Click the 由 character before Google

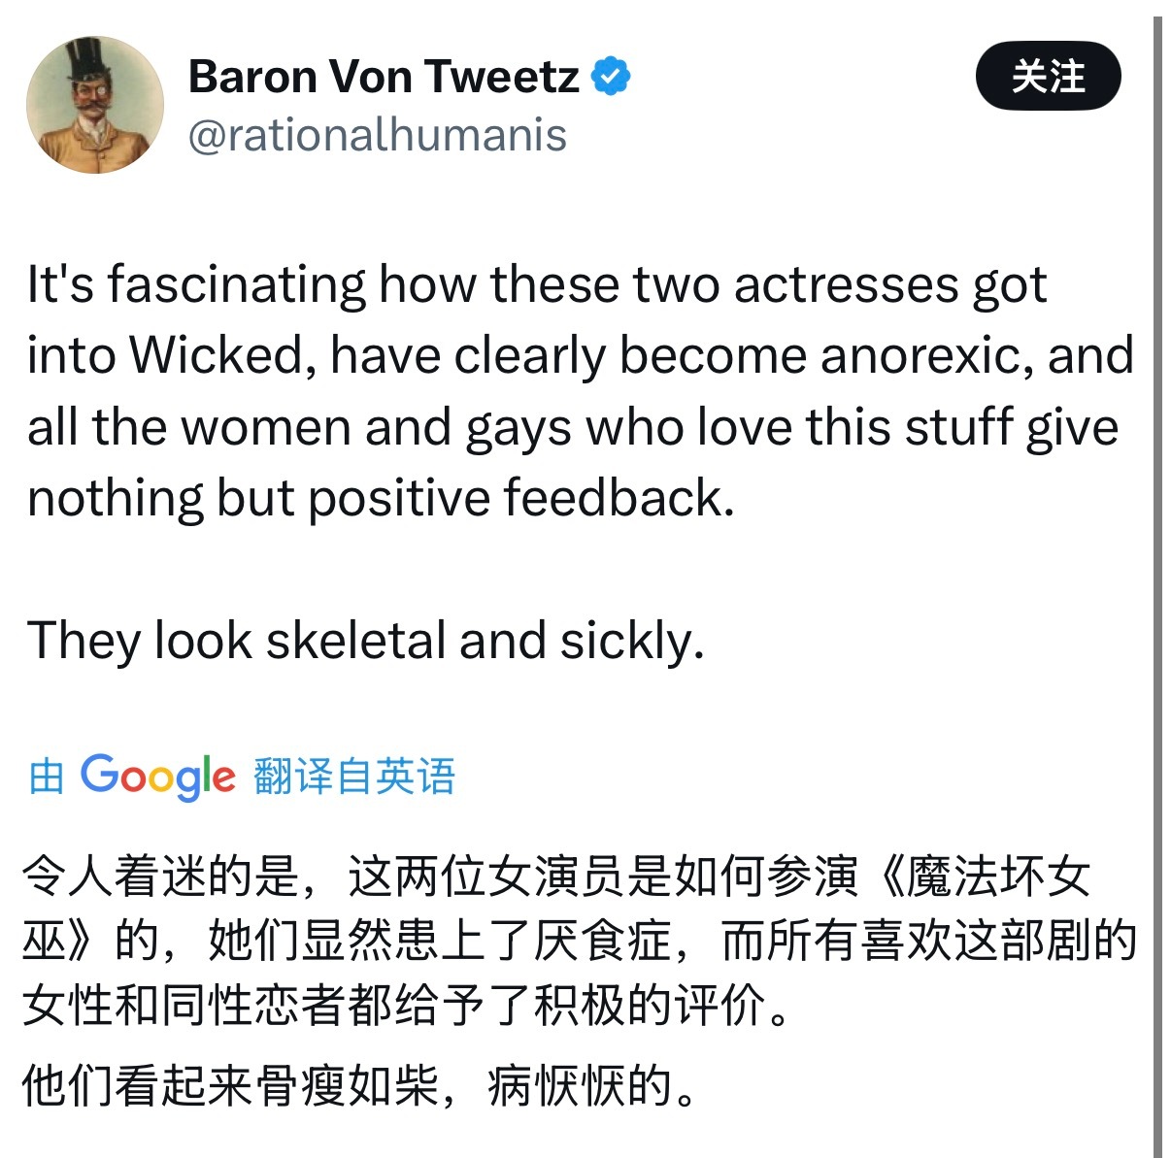(47, 777)
